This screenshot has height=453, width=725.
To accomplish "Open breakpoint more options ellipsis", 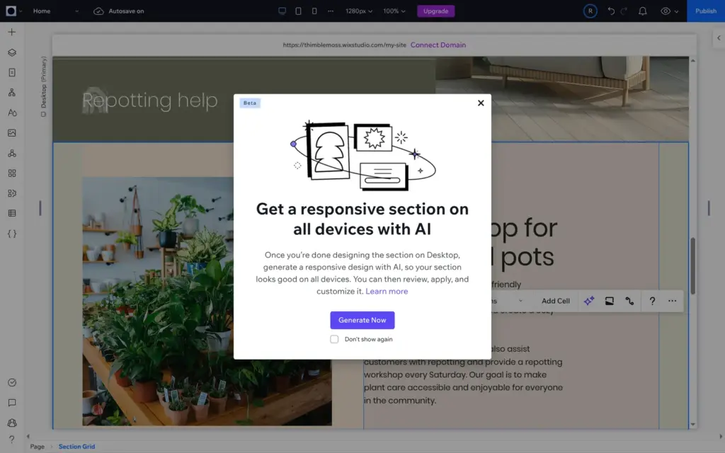I will click(x=331, y=11).
